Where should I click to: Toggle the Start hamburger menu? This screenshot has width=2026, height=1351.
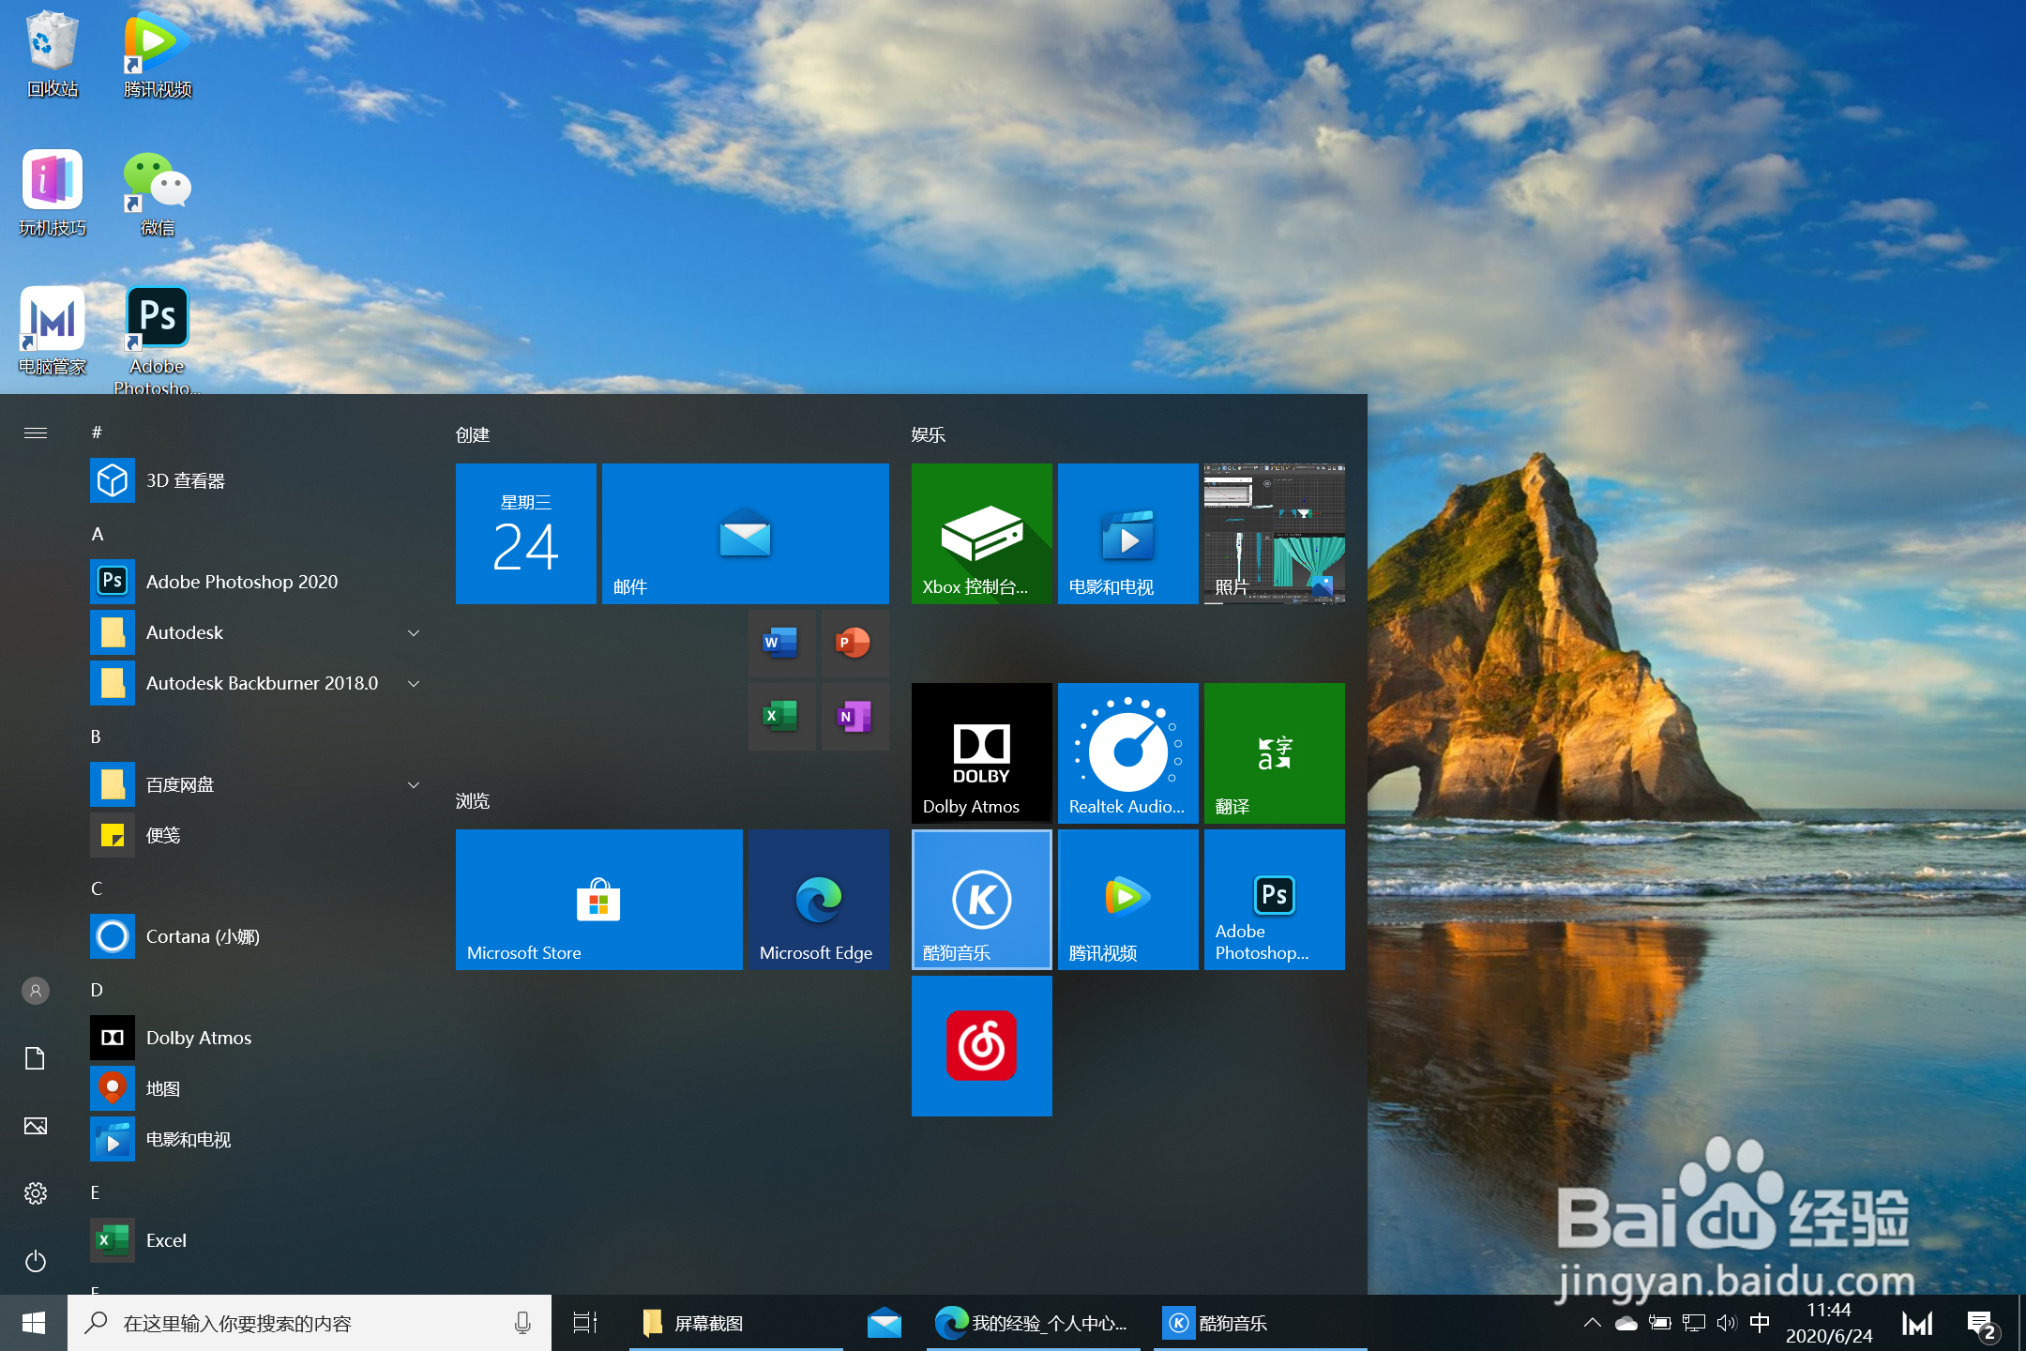[36, 433]
